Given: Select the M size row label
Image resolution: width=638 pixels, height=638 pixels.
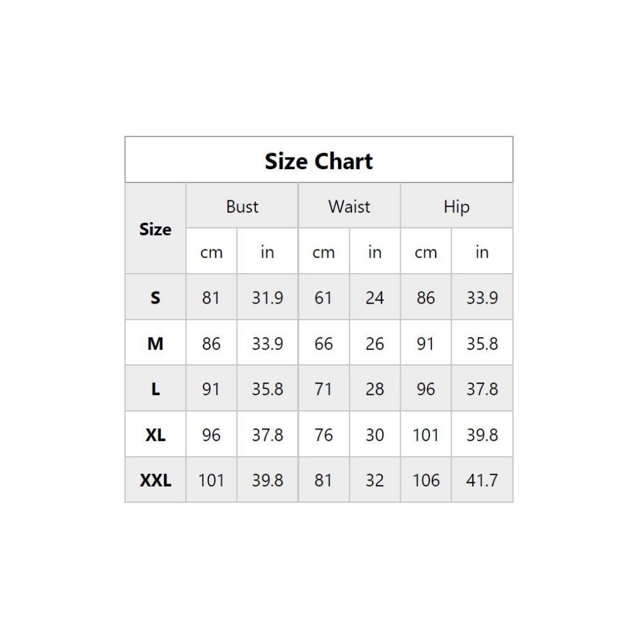Looking at the screenshot, I should [x=155, y=343].
